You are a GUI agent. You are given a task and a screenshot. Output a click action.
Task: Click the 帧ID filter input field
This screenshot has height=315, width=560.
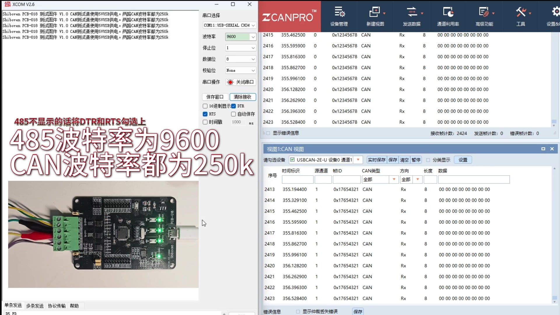coord(346,179)
